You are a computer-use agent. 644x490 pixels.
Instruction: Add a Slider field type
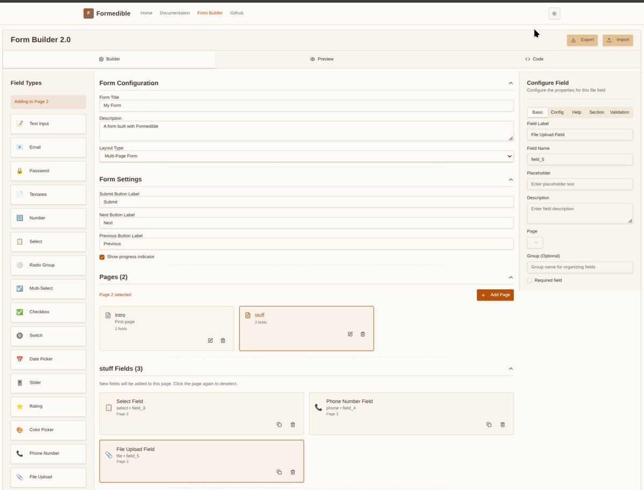(x=48, y=383)
